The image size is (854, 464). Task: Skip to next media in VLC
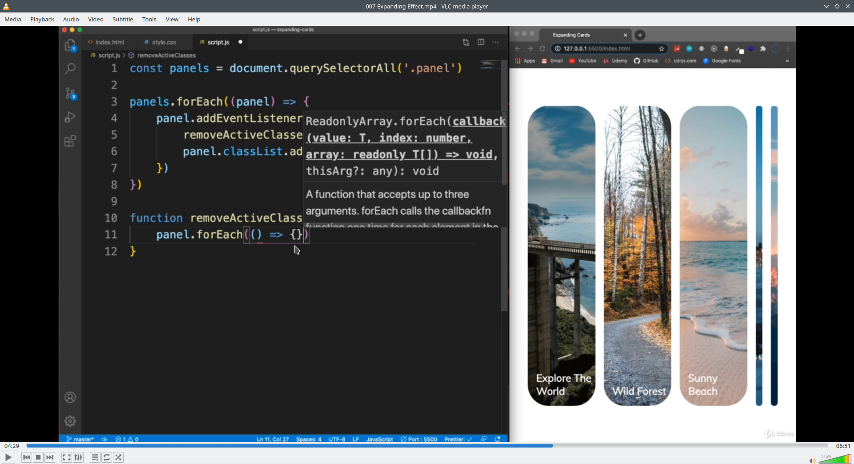tap(50, 457)
